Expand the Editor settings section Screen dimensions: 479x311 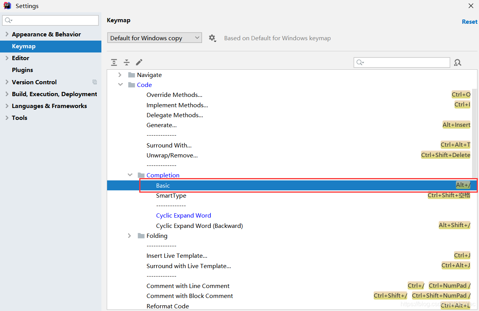[x=7, y=58]
